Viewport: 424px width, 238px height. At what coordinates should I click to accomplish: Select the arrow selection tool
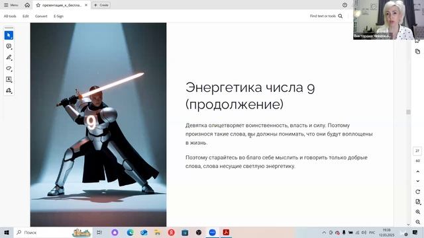tap(9, 35)
